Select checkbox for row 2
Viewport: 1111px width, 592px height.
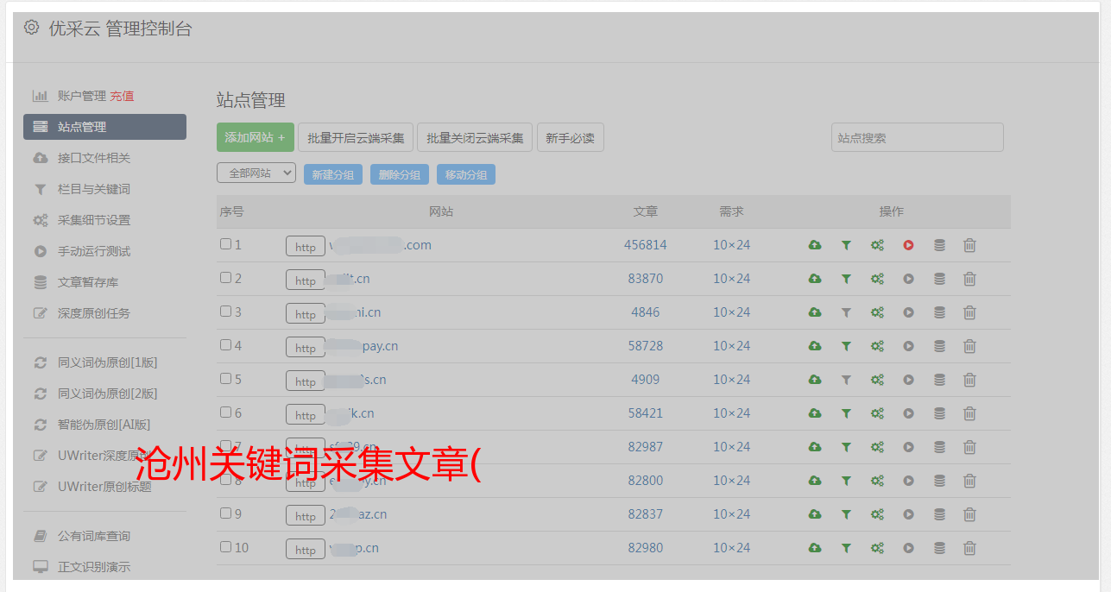225,278
